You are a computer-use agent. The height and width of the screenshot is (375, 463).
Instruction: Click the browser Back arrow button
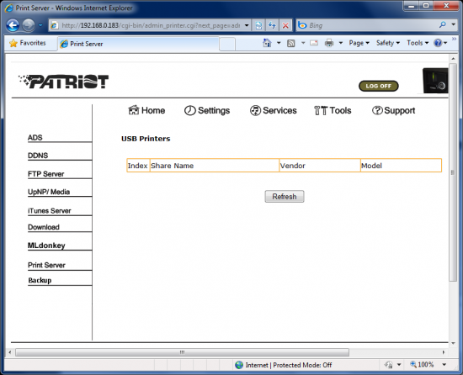pos(13,25)
